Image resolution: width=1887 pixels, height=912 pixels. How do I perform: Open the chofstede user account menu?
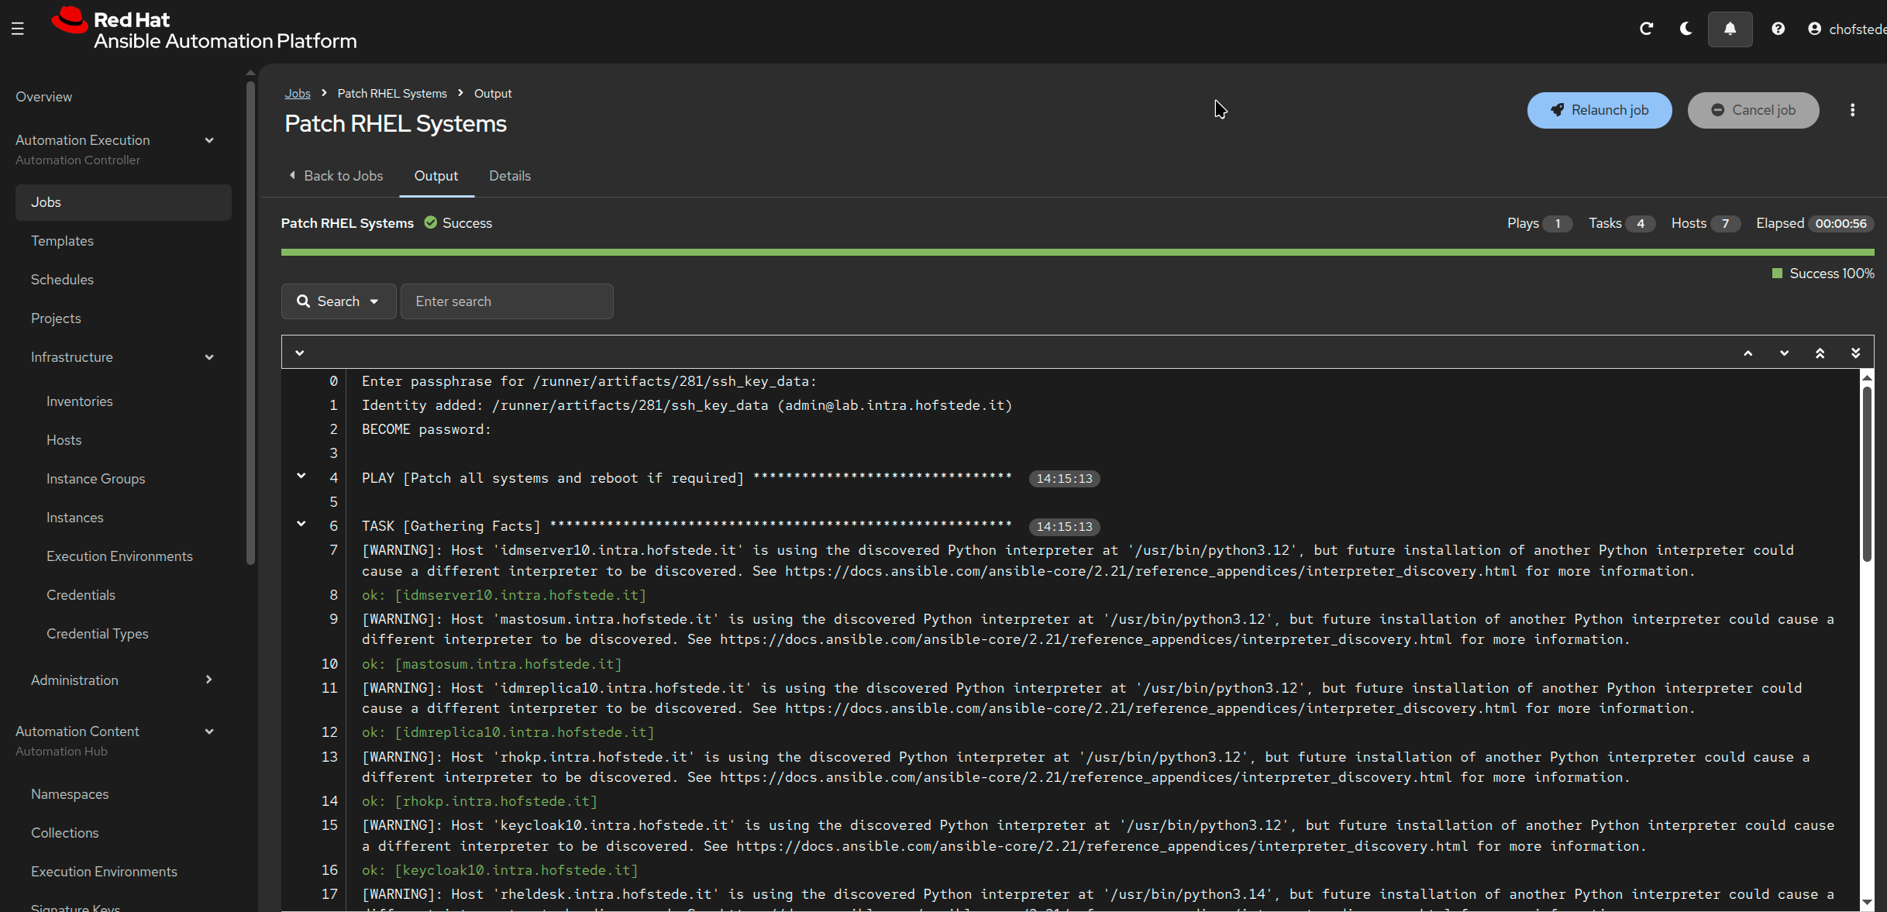coord(1847,29)
